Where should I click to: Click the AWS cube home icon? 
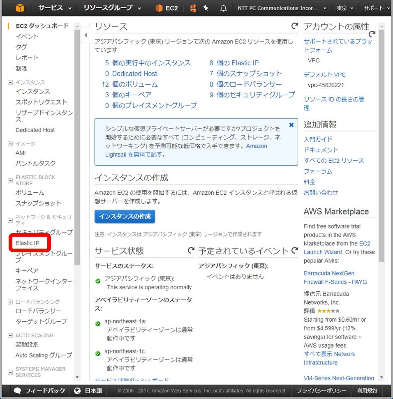click(x=20, y=8)
